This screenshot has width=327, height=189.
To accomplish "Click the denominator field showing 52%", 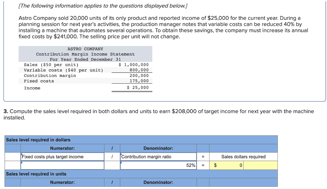I will [x=158, y=165].
